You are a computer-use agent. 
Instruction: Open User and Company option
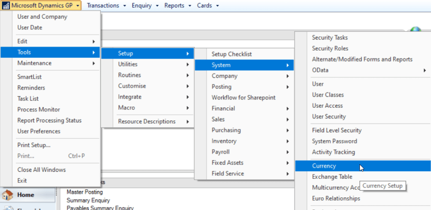[x=42, y=17]
